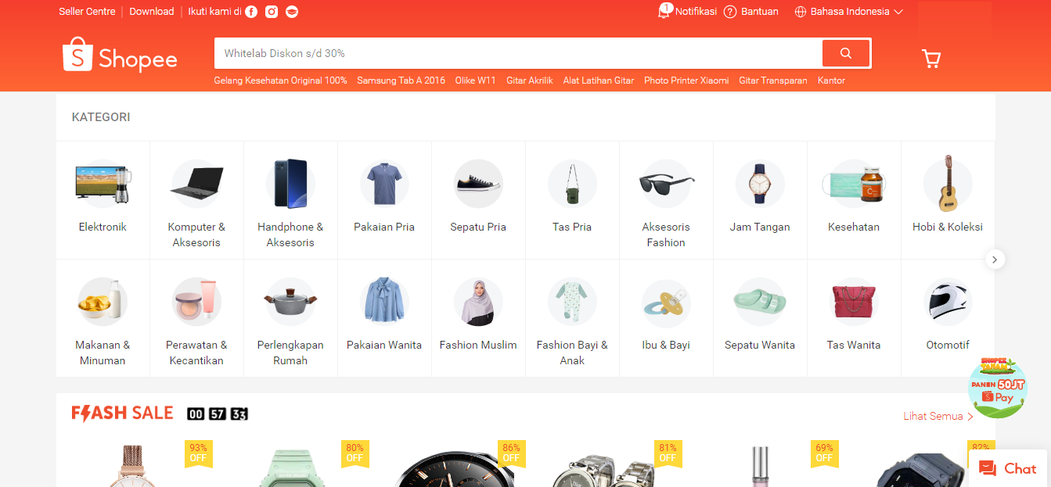
Task: Open the Chat widget
Action: click(1008, 467)
